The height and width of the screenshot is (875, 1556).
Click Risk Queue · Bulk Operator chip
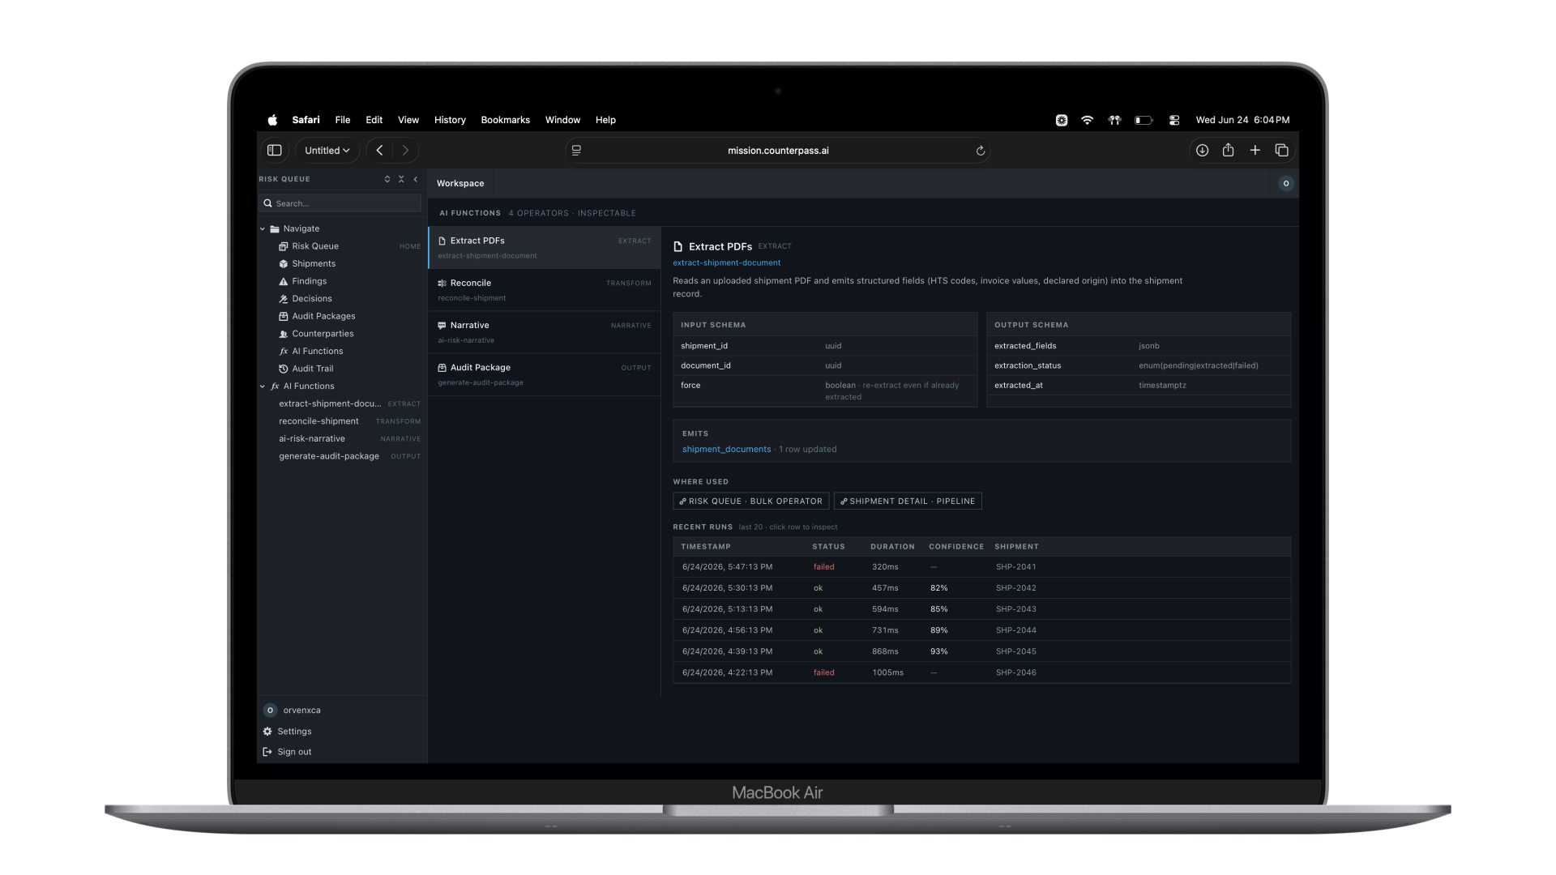tap(750, 502)
